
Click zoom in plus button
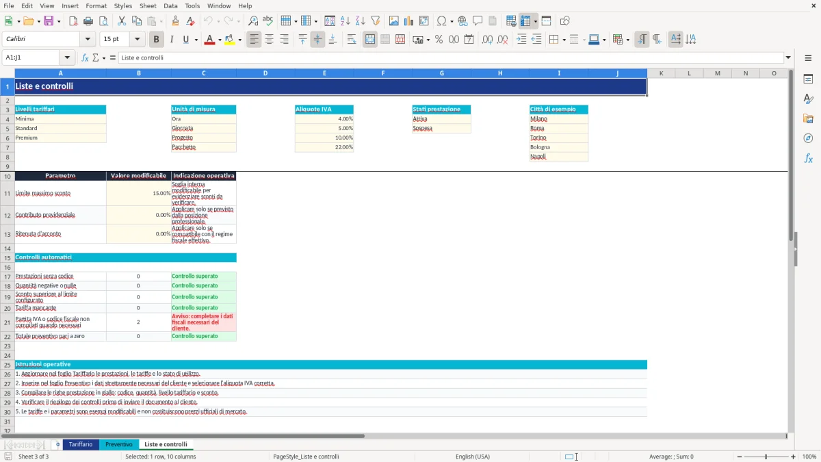click(793, 457)
